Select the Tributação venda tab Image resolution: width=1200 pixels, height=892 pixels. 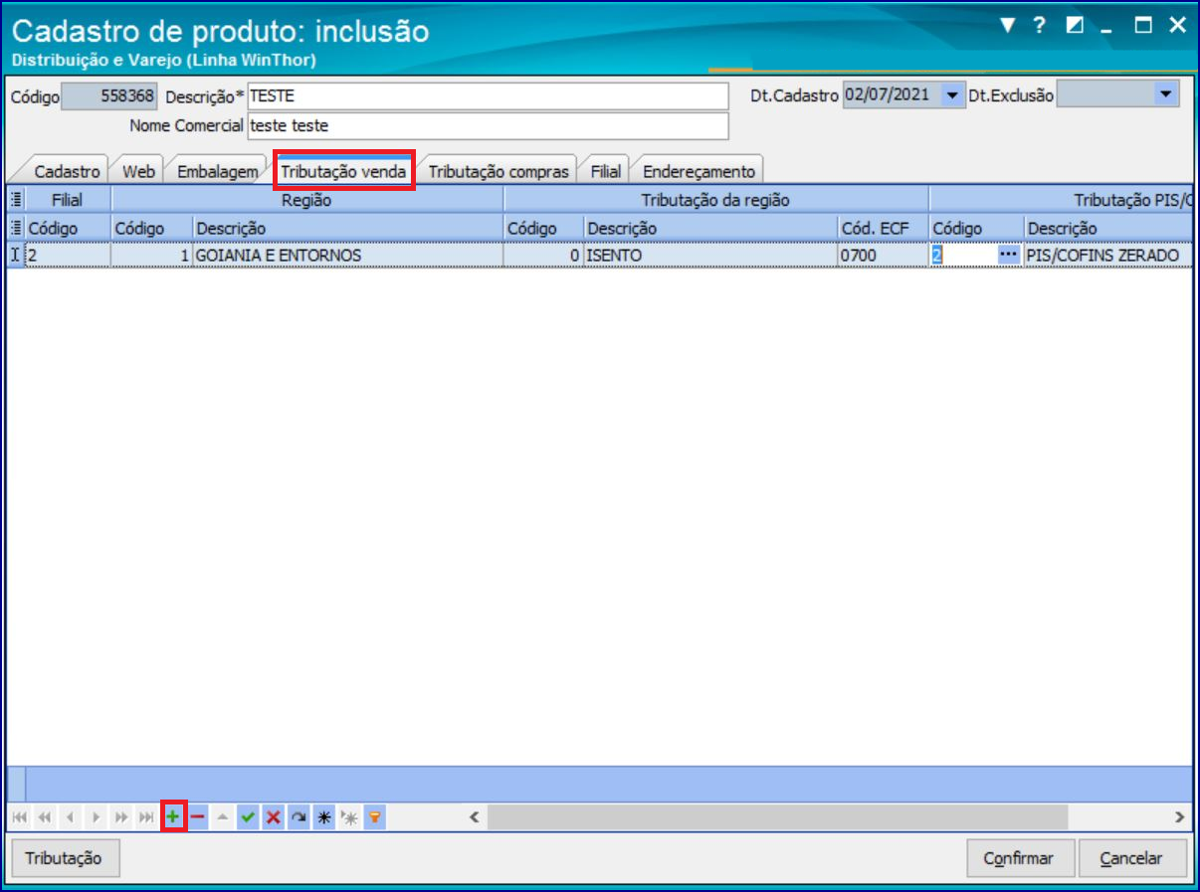coord(343,171)
